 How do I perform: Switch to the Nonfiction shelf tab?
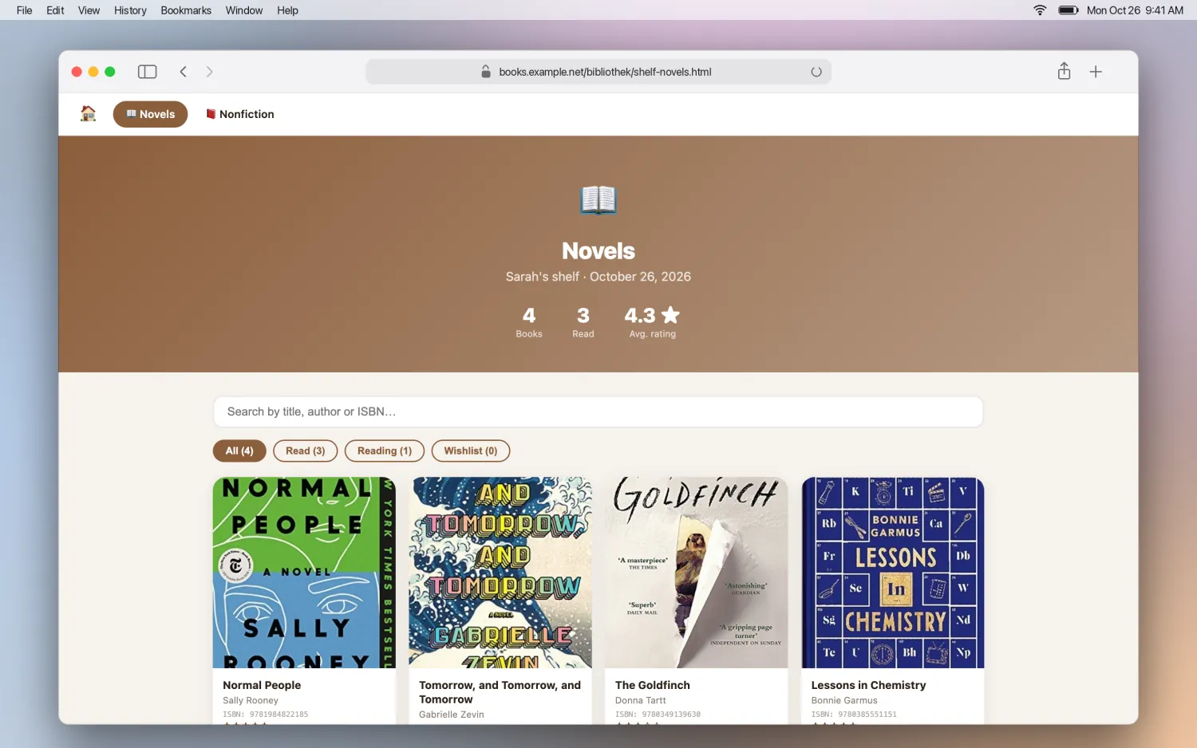pyautogui.click(x=240, y=114)
